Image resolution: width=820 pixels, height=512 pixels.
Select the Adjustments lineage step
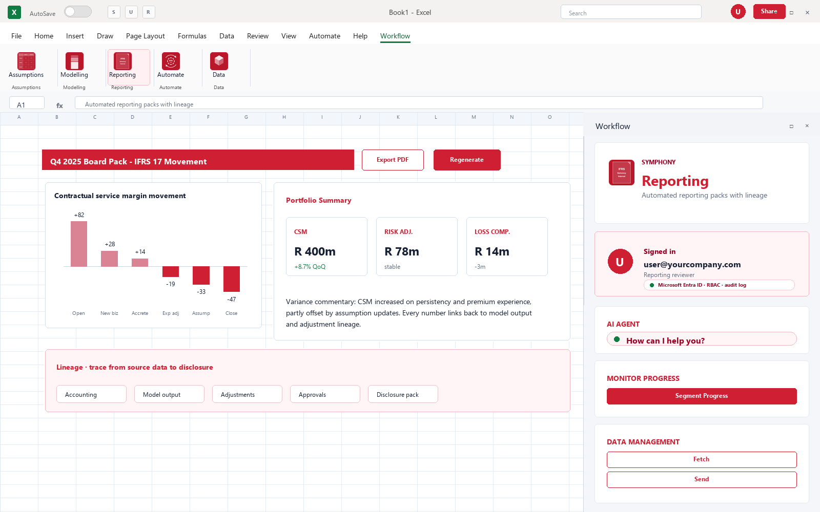pyautogui.click(x=247, y=394)
